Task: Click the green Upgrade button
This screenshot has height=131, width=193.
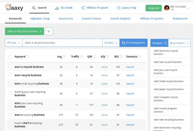Action: coord(154,8)
